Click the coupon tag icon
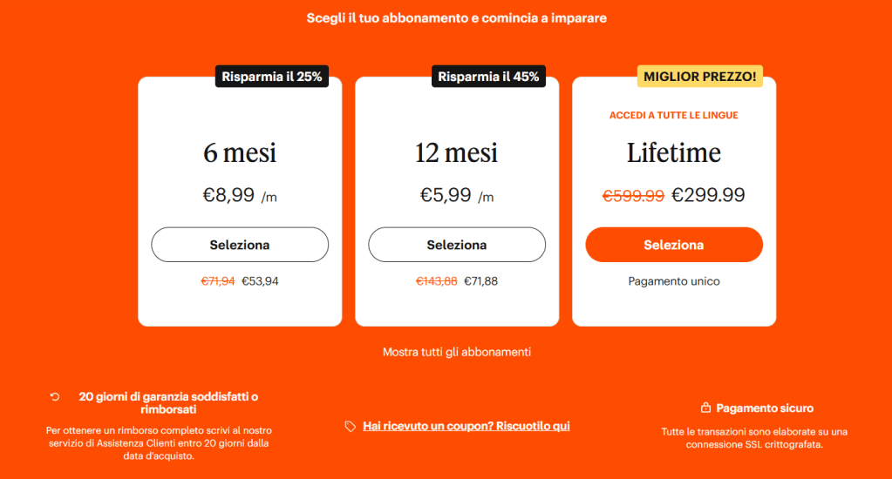 tap(350, 426)
